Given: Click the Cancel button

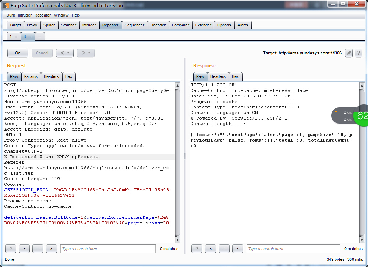Looking at the screenshot, I should click(42, 53).
